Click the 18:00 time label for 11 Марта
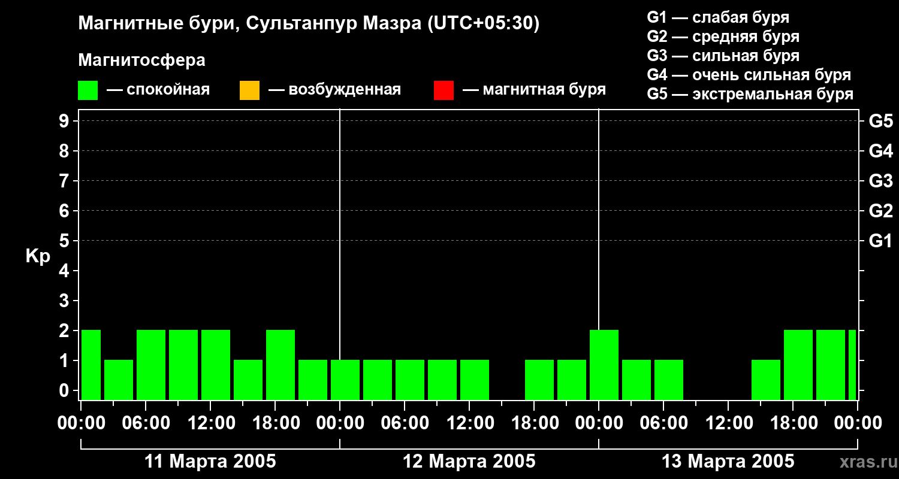This screenshot has width=899, height=479. (x=275, y=423)
